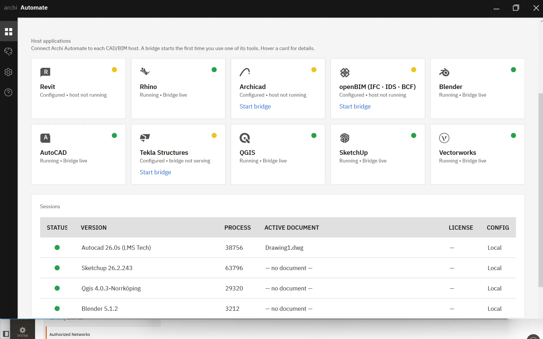The image size is (543, 339).
Task: Sort by the VERSION column header
Action: [94, 228]
